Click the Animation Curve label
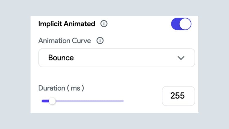This screenshot has width=229, height=129. (64, 41)
